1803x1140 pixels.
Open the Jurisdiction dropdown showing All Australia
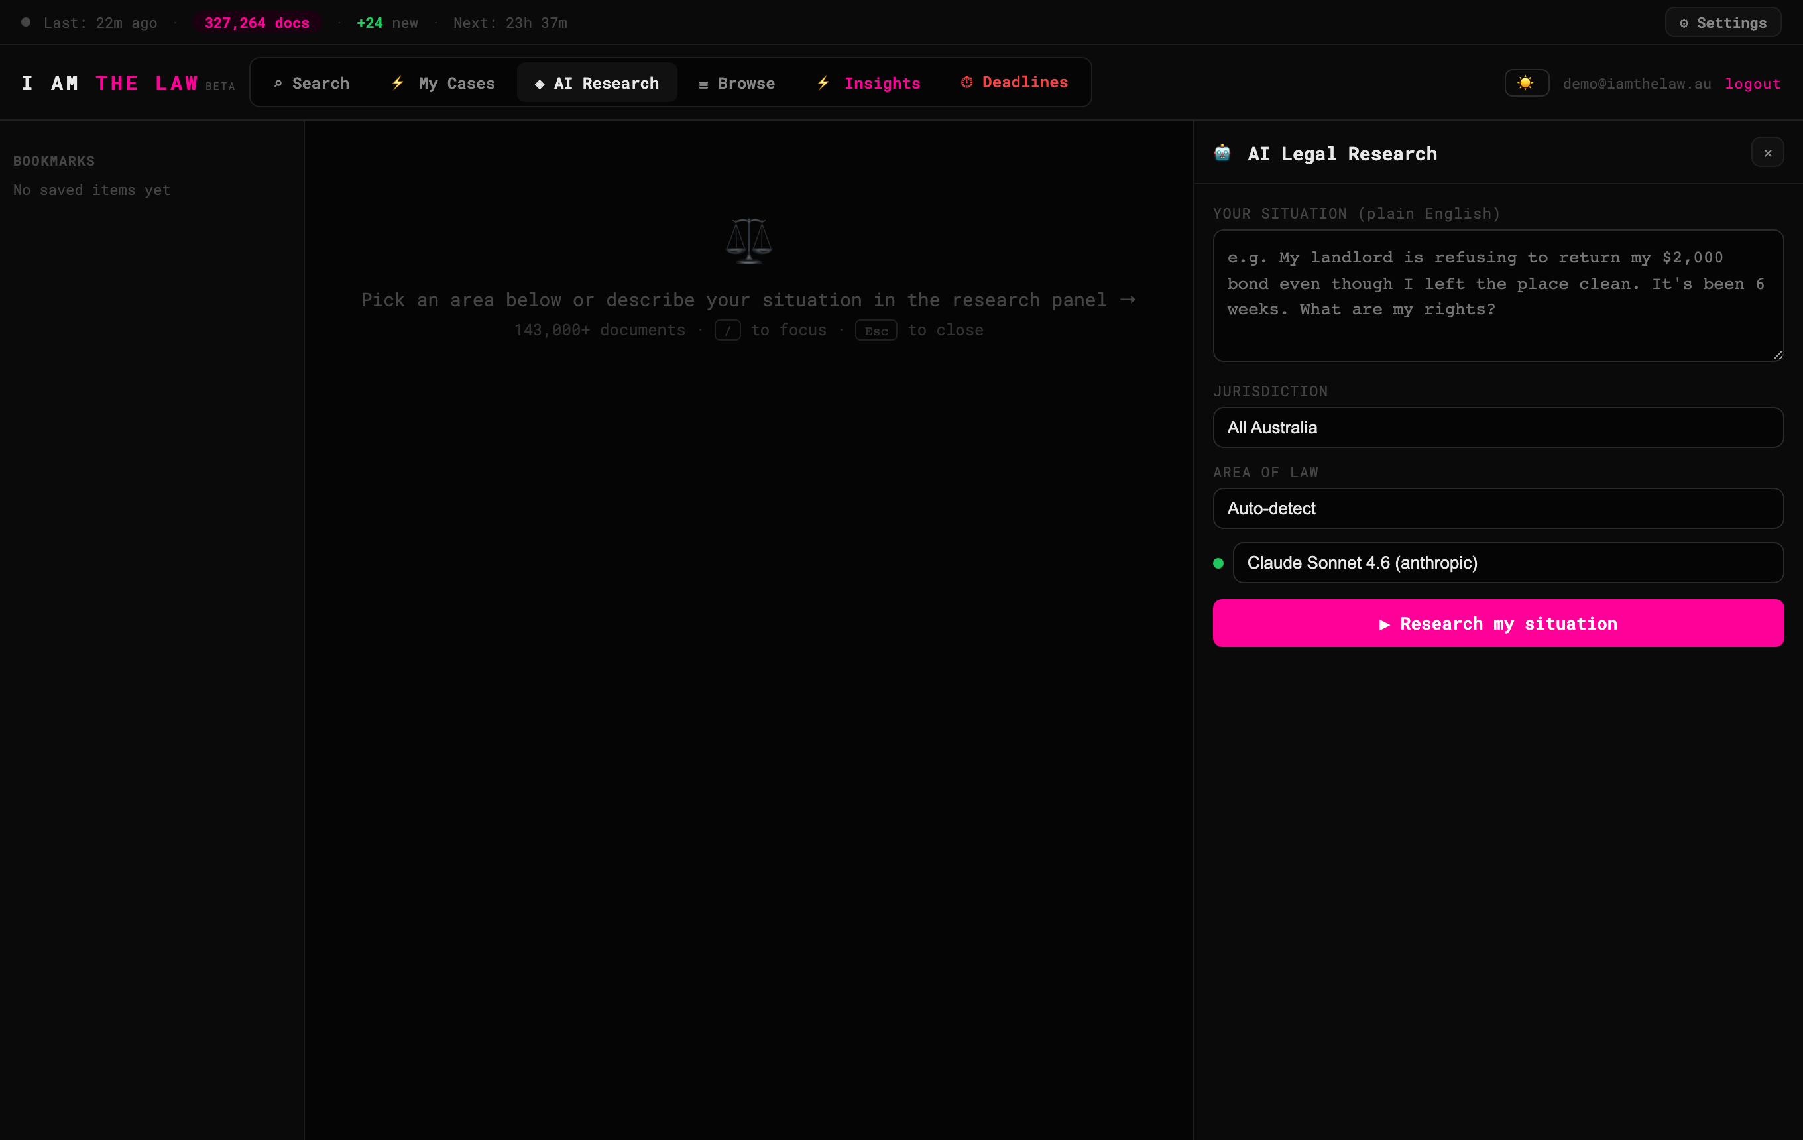pos(1498,427)
